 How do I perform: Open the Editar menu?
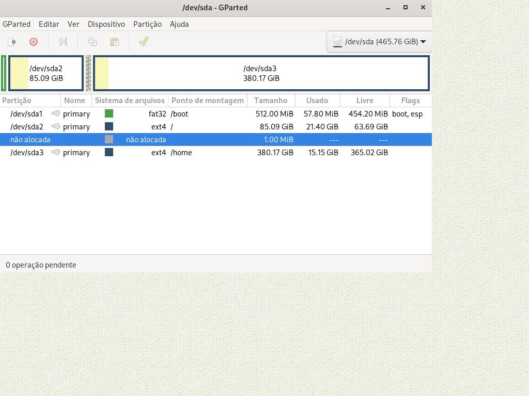(x=49, y=24)
